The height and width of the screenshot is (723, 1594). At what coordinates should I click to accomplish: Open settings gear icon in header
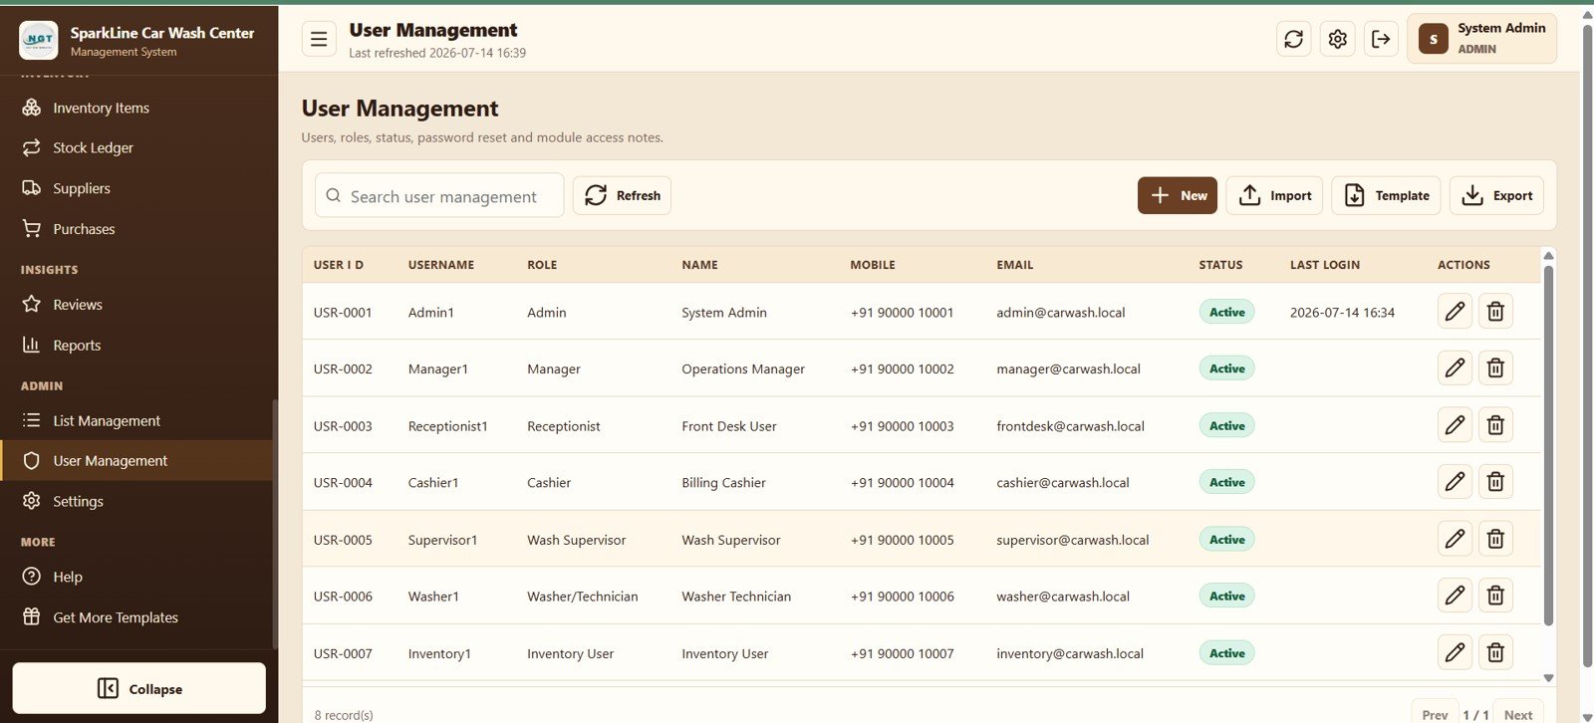[1337, 39]
